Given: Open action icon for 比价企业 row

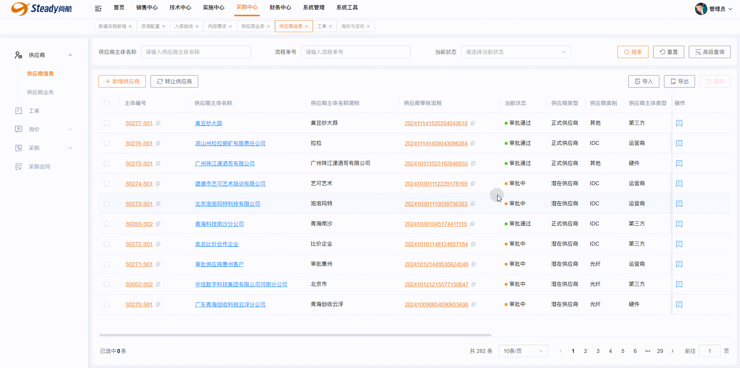Looking at the screenshot, I should tap(679, 244).
